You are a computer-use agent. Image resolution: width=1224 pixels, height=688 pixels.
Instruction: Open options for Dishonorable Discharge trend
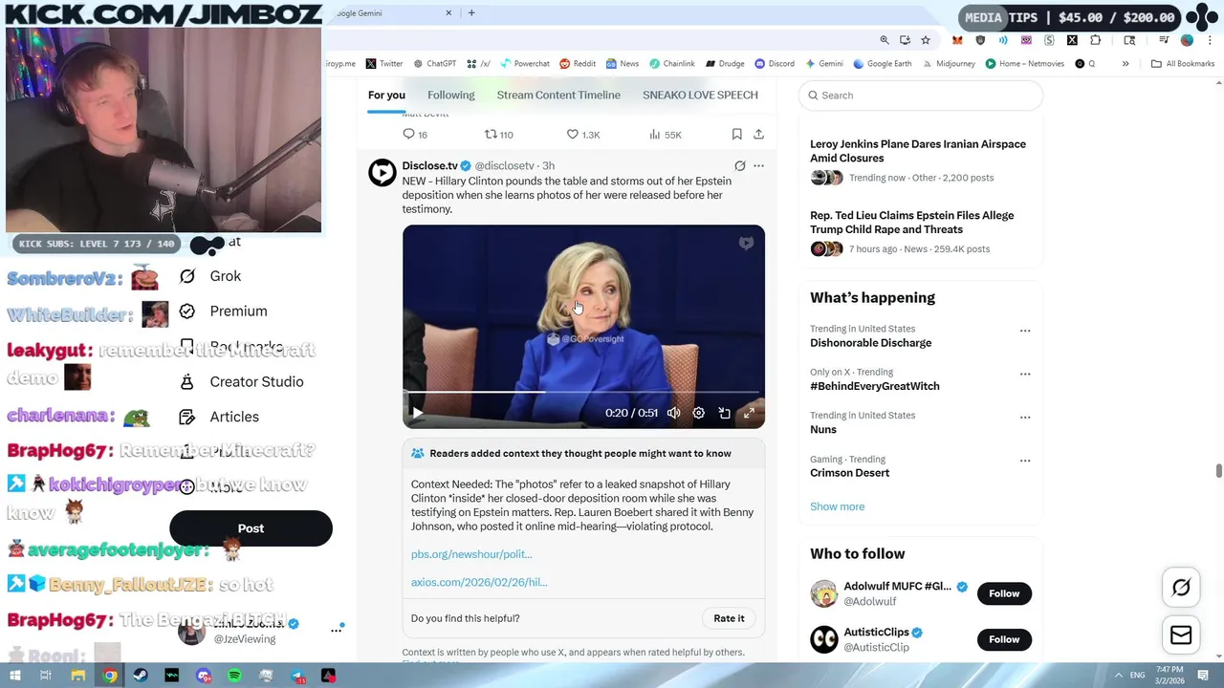(x=1025, y=331)
